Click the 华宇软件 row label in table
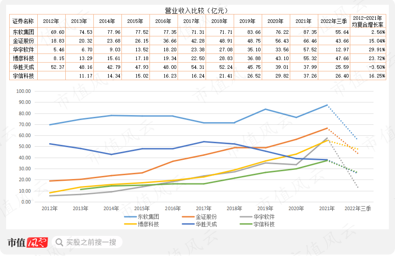The image size is (395, 256). tap(23, 49)
